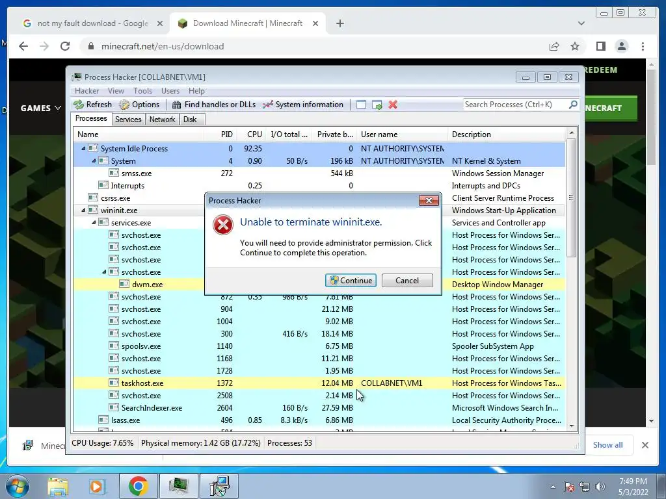The height and width of the screenshot is (499, 666).
Task: Bookmark this page with star icon
Action: (575, 46)
